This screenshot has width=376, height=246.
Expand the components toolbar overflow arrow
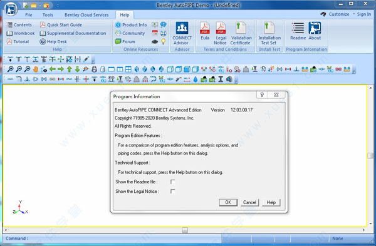click(x=236, y=80)
